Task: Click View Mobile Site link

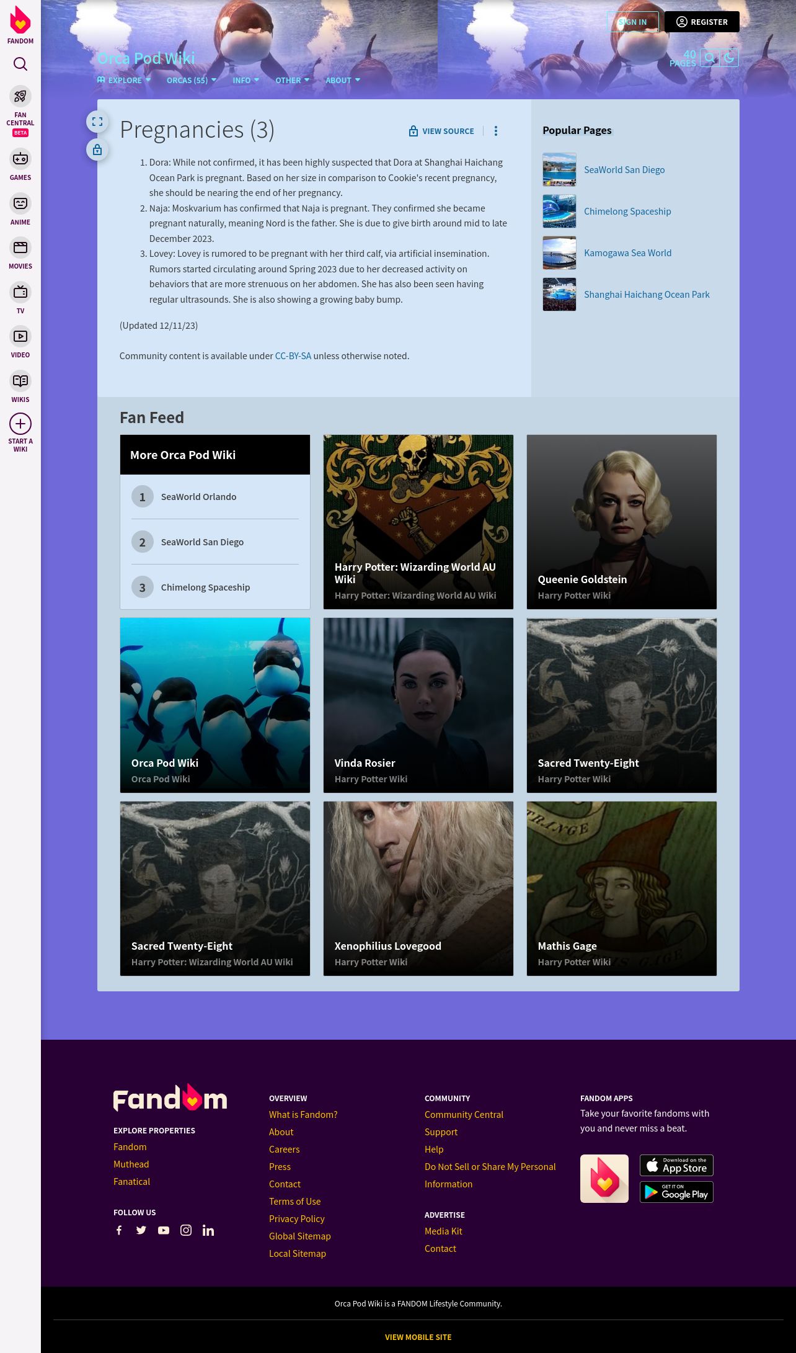Action: tap(418, 1337)
